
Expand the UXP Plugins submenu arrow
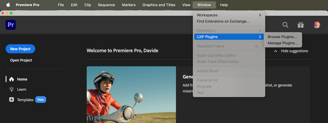point(260,37)
